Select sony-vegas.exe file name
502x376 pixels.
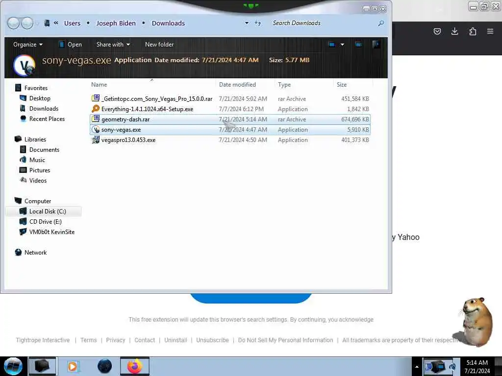(x=121, y=129)
